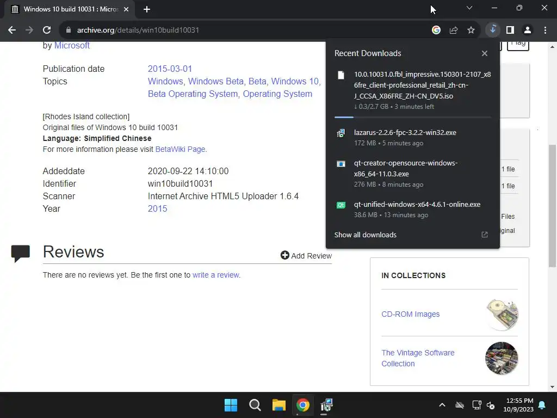This screenshot has height=418, width=557.
Task: Click the write a review link
Action: pos(215,275)
